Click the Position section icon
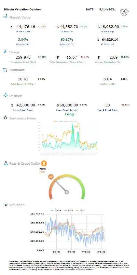 (6, 95)
